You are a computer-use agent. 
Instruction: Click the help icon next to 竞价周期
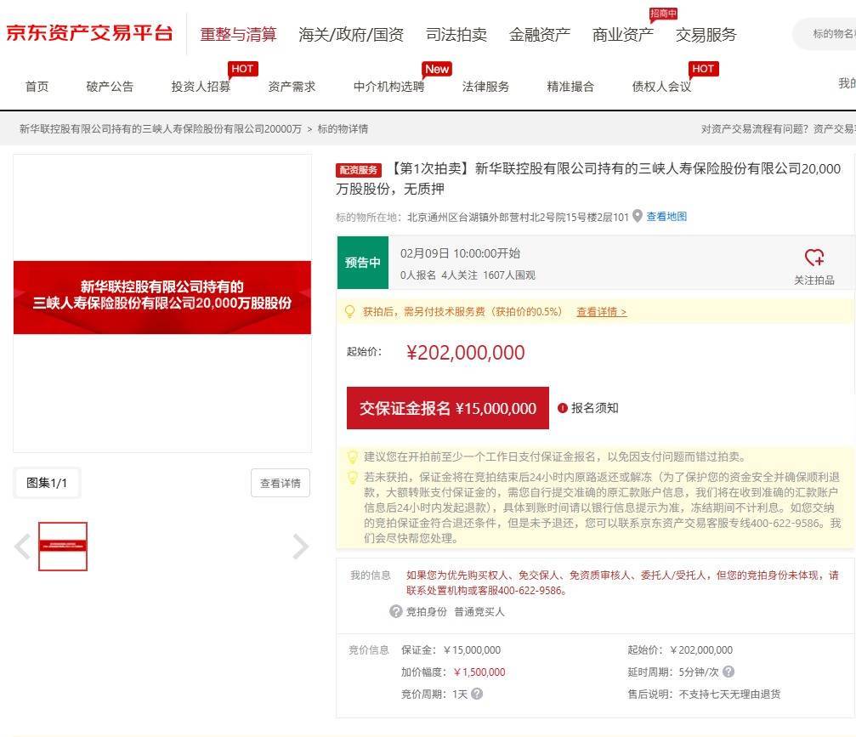tap(477, 694)
